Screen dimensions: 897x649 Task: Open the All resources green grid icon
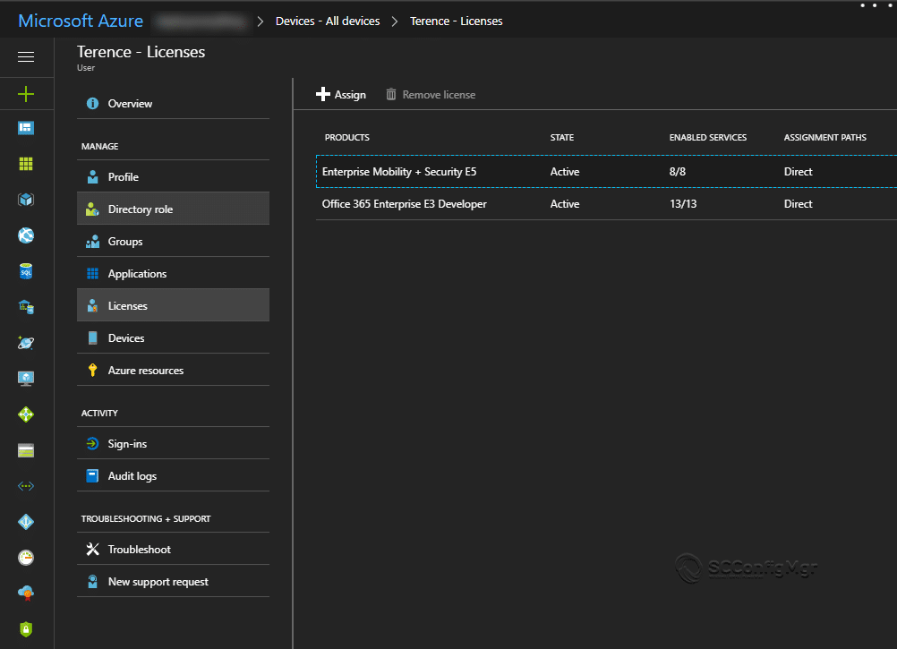point(26,164)
